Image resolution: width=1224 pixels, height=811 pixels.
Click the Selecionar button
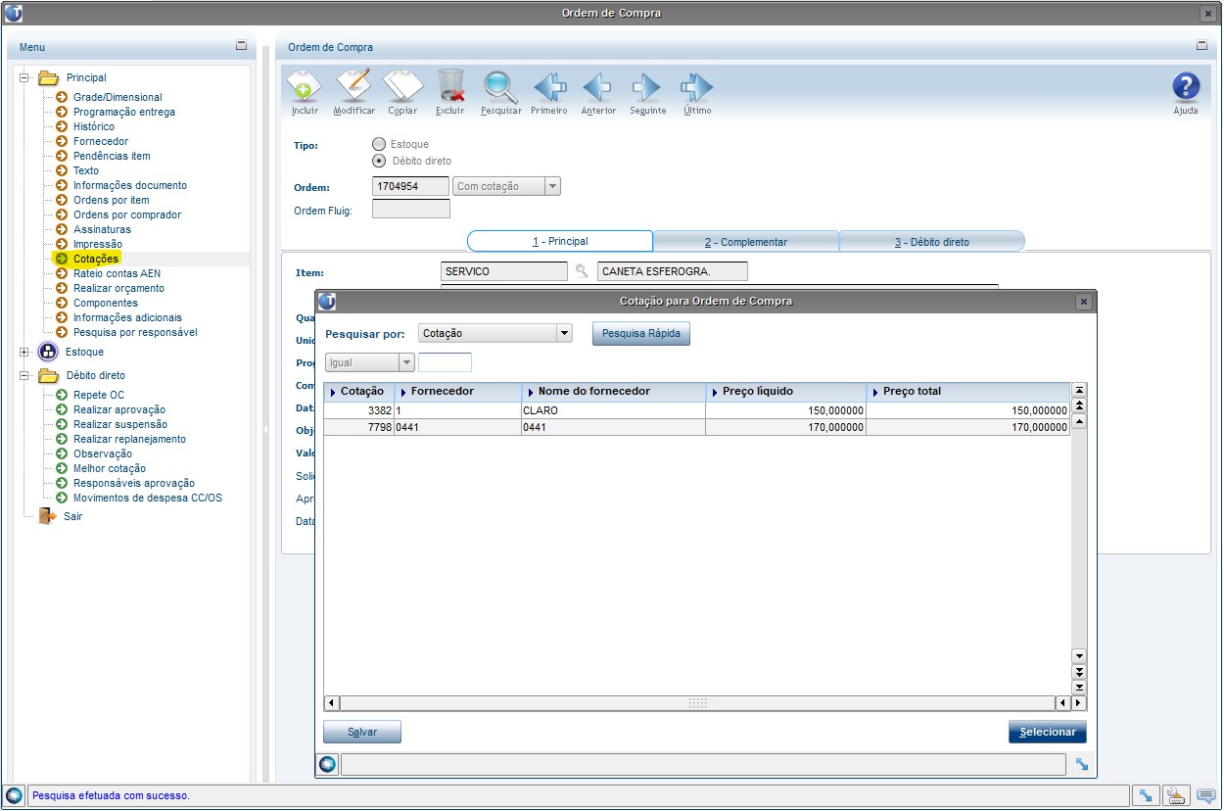(x=1048, y=732)
